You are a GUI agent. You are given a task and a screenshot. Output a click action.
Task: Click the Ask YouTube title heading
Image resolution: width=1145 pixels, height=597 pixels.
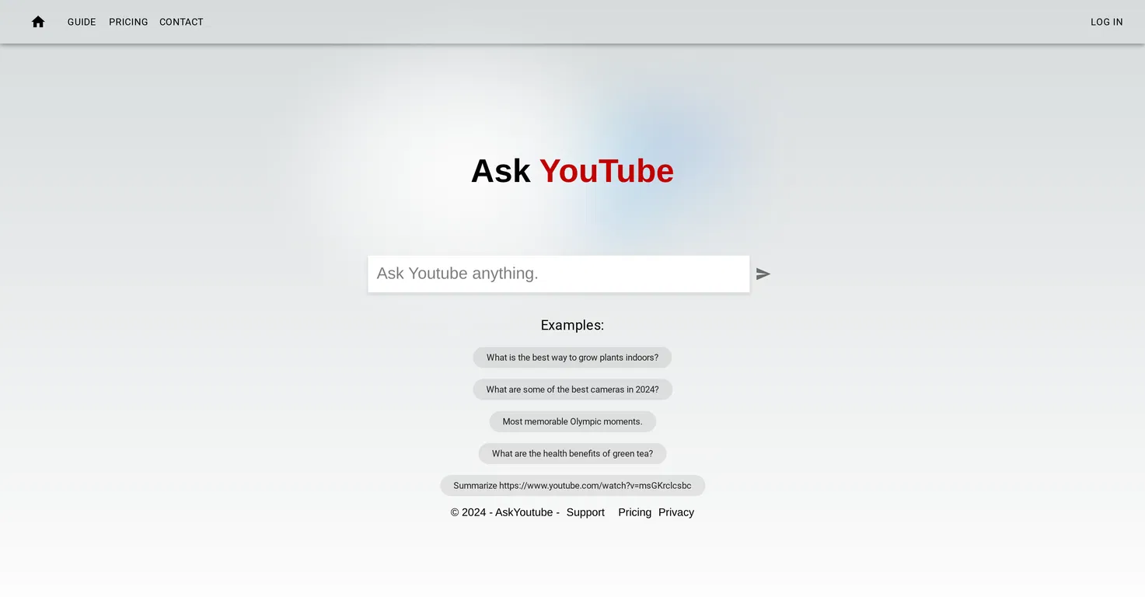coord(572,171)
